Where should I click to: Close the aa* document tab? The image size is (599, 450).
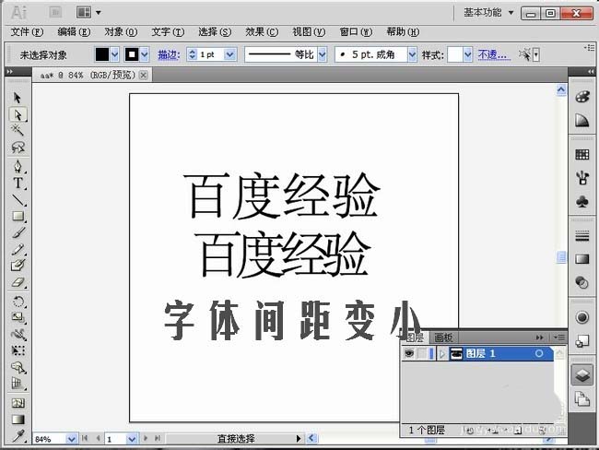tap(143, 75)
